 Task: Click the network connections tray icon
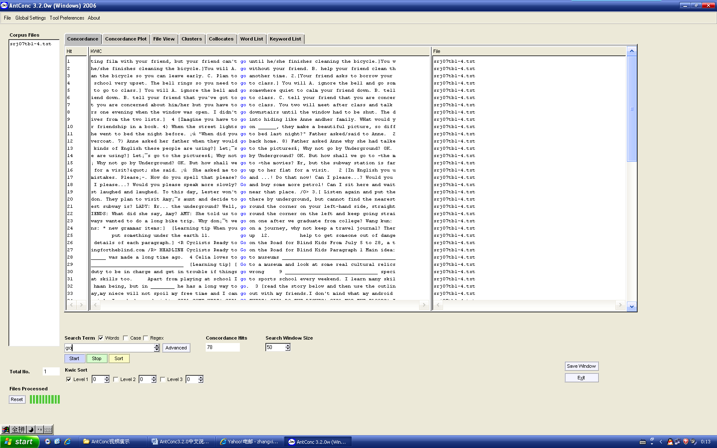[678, 442]
